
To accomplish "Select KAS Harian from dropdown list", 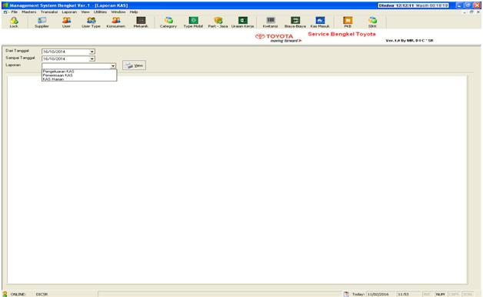I will point(79,79).
